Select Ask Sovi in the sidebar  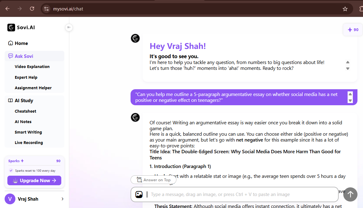pos(34,56)
